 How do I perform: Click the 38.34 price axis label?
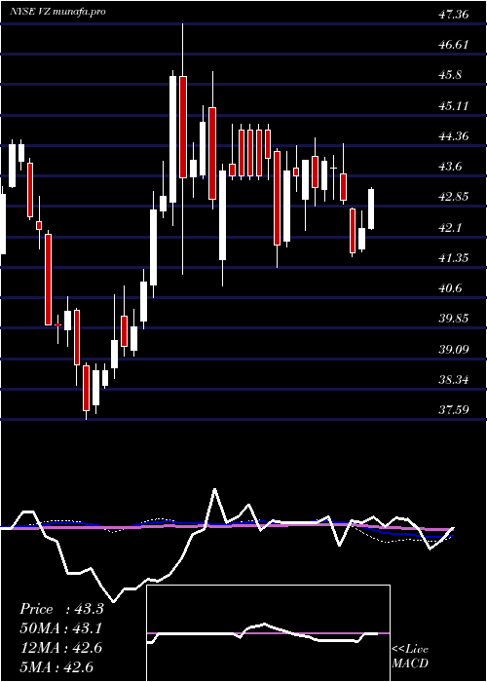(x=453, y=380)
